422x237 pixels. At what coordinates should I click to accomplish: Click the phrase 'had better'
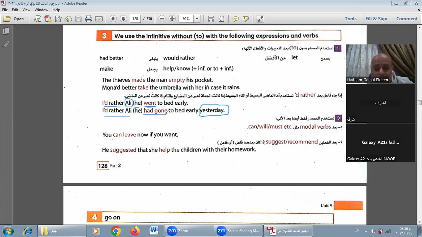point(111,58)
